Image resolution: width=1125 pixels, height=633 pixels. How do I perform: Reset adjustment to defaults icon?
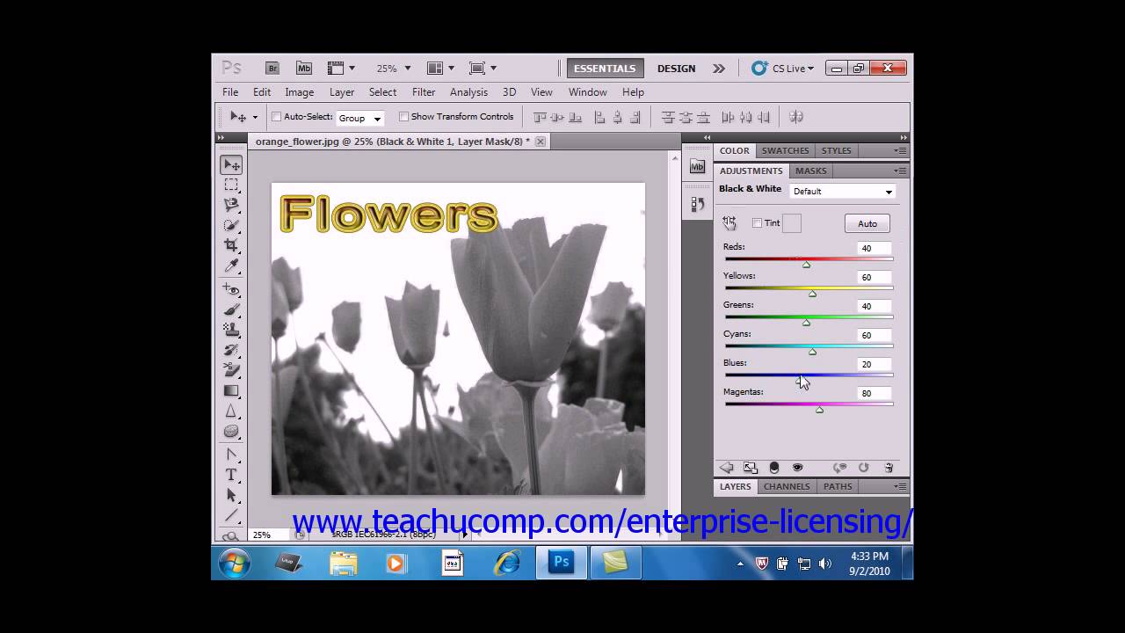pos(864,468)
